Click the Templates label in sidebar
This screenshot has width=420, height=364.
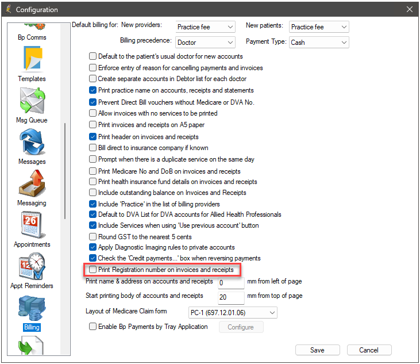pos(32,79)
